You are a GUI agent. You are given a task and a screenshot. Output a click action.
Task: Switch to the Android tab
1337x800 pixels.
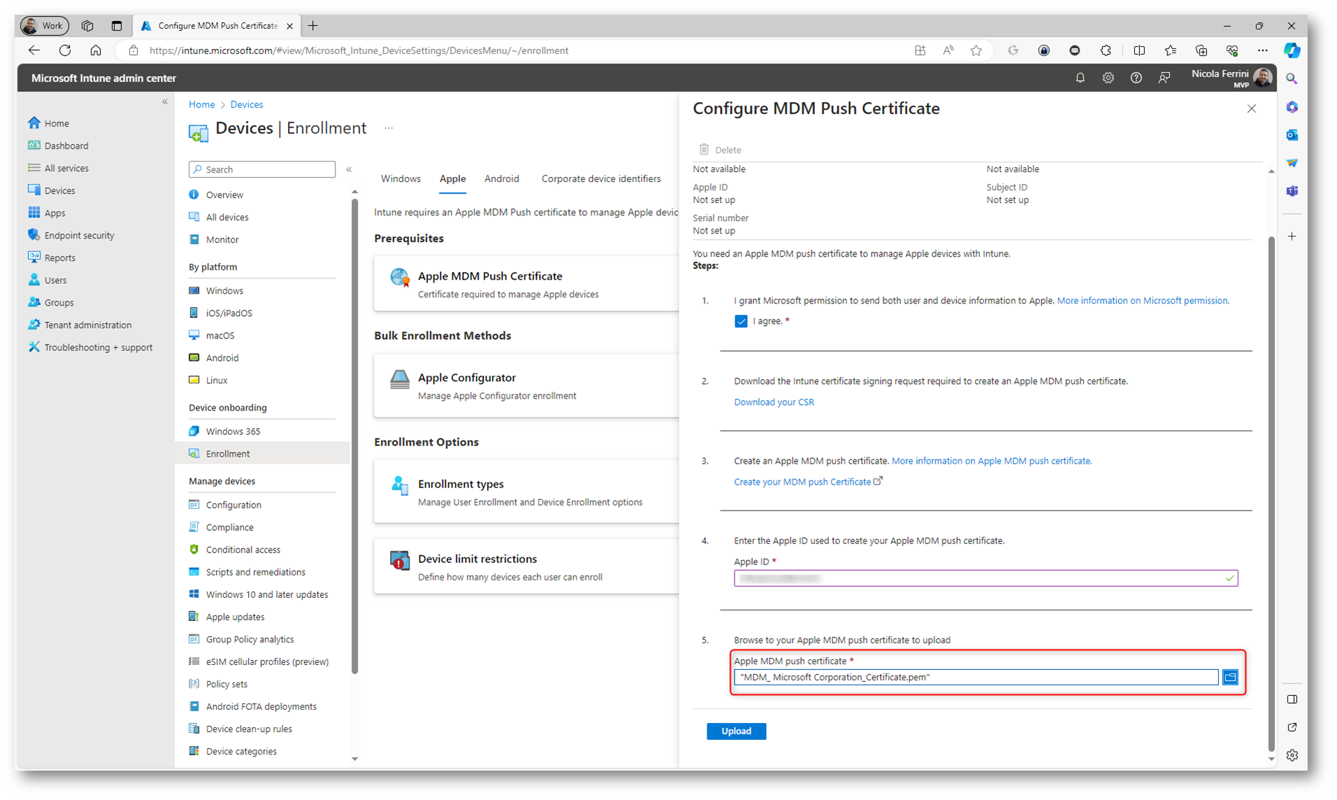tap(502, 178)
